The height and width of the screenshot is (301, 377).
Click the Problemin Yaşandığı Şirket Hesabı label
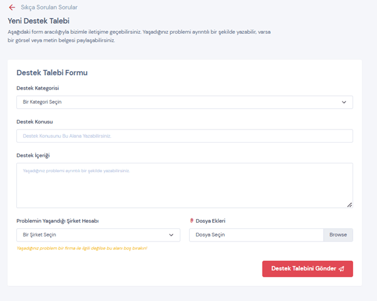[58, 220]
